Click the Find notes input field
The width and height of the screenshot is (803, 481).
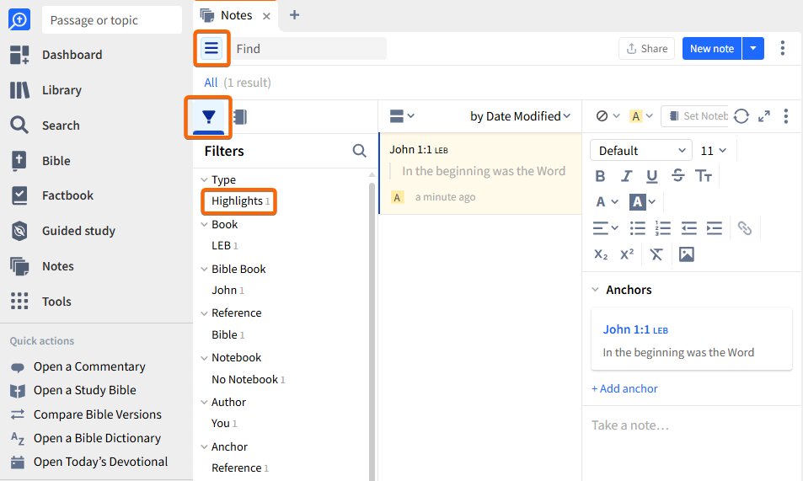click(308, 49)
